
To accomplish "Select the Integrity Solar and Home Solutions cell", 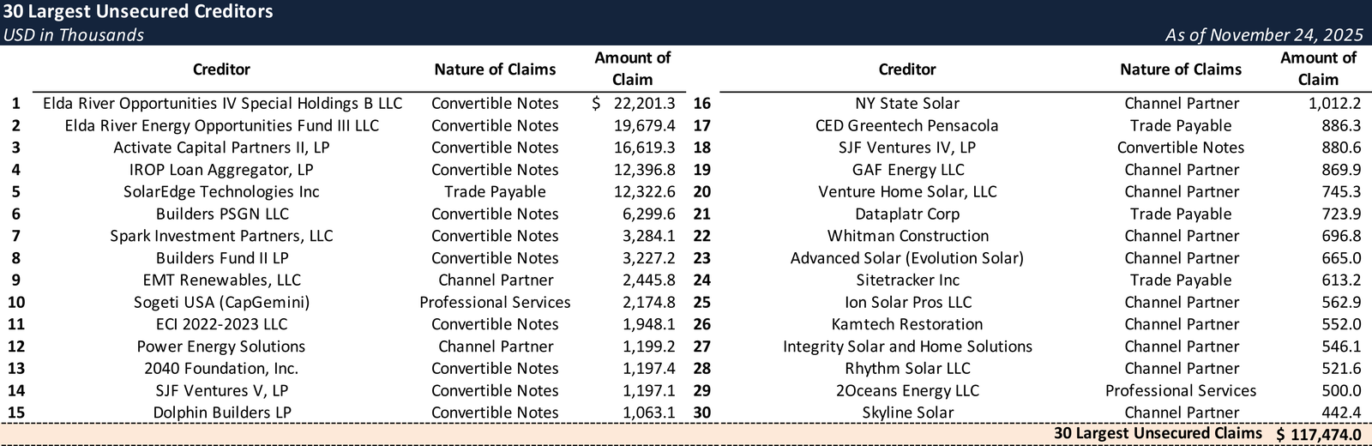I will (907, 347).
